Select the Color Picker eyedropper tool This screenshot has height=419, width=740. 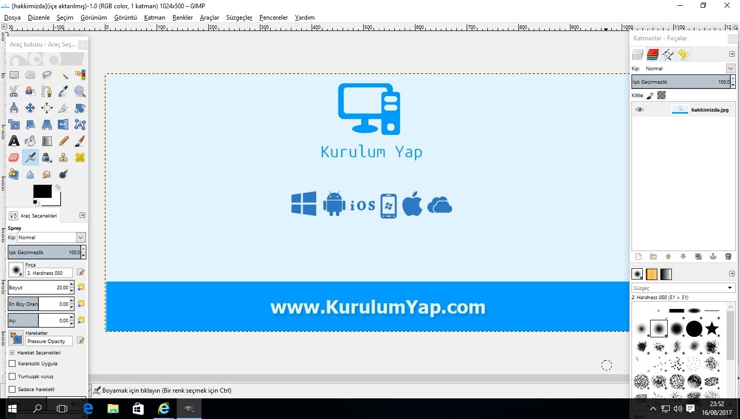pyautogui.click(x=64, y=91)
